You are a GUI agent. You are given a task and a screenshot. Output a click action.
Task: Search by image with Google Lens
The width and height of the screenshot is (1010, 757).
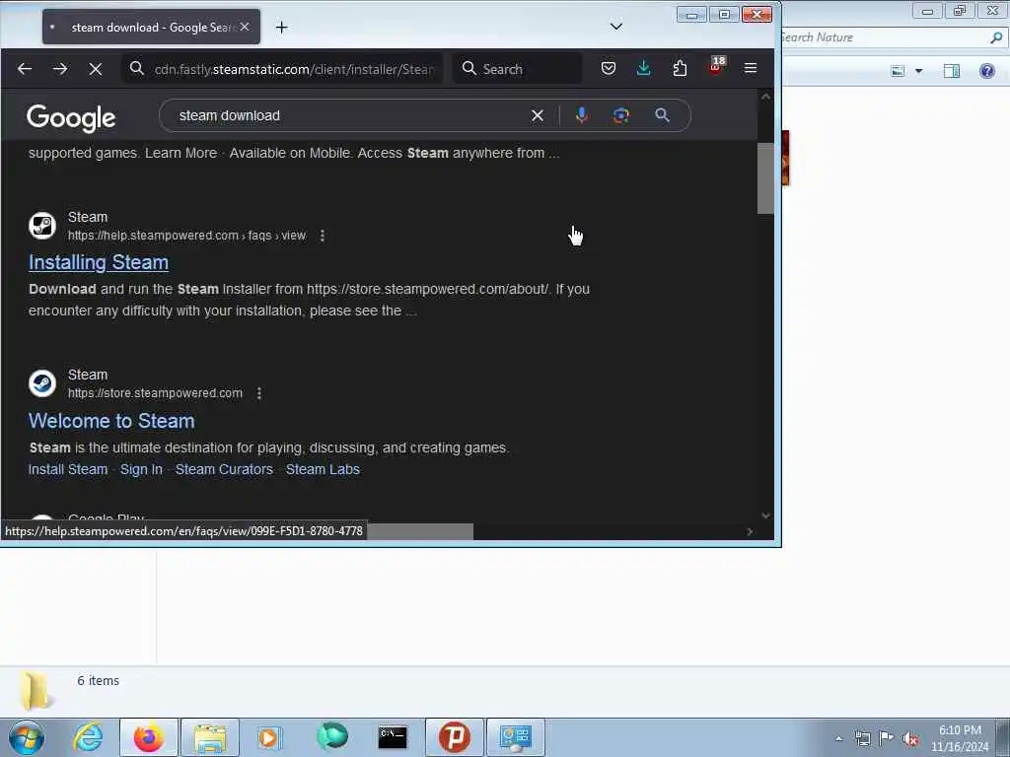coord(621,116)
